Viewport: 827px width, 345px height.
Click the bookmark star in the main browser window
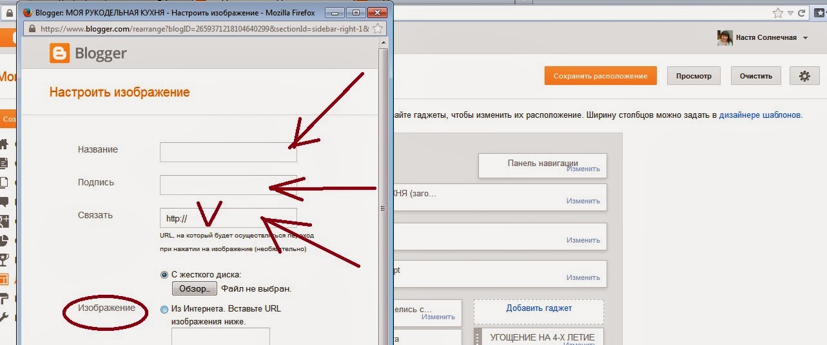tap(778, 12)
